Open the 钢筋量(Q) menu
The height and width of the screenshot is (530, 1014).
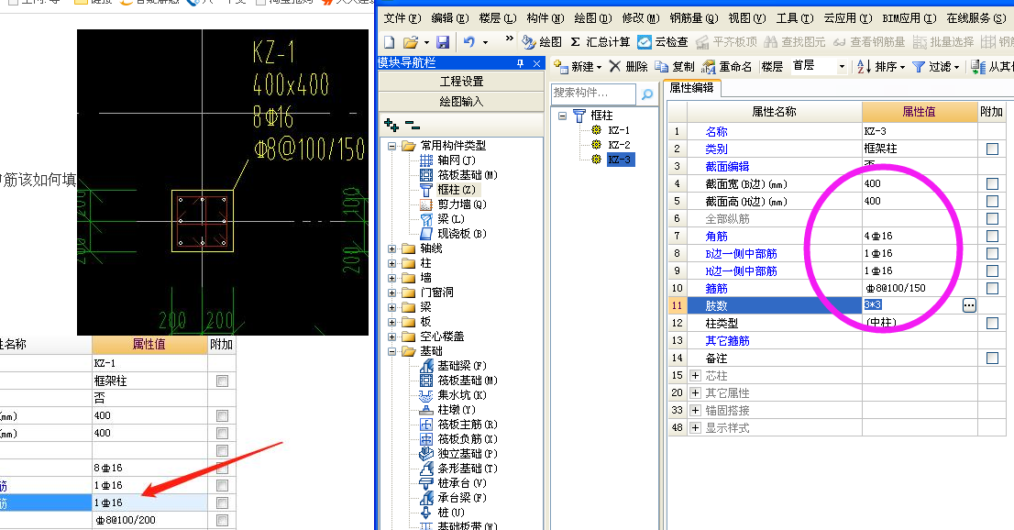[x=694, y=18]
